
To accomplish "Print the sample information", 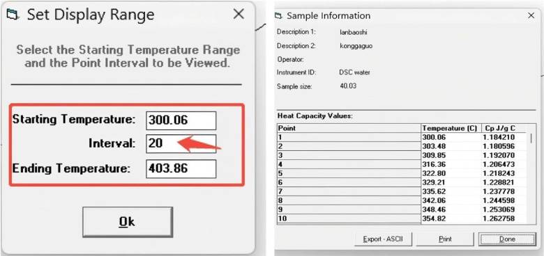I will click(445, 239).
